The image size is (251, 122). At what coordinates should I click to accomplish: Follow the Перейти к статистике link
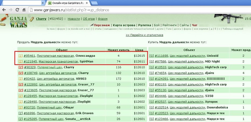[144, 35]
